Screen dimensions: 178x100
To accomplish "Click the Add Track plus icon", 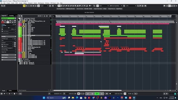I will 19,16.
